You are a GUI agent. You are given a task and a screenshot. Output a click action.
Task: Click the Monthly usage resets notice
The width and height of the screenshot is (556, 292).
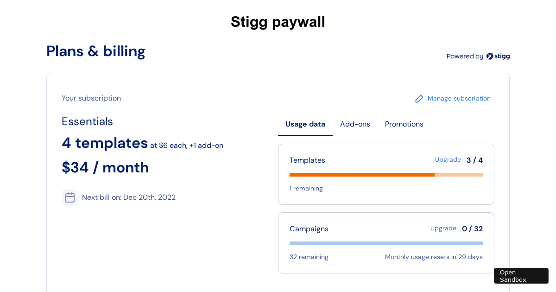pos(434,257)
